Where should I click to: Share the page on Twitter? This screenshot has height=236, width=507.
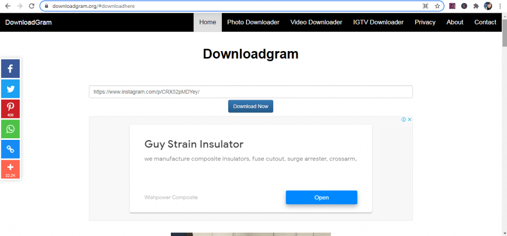(10, 89)
